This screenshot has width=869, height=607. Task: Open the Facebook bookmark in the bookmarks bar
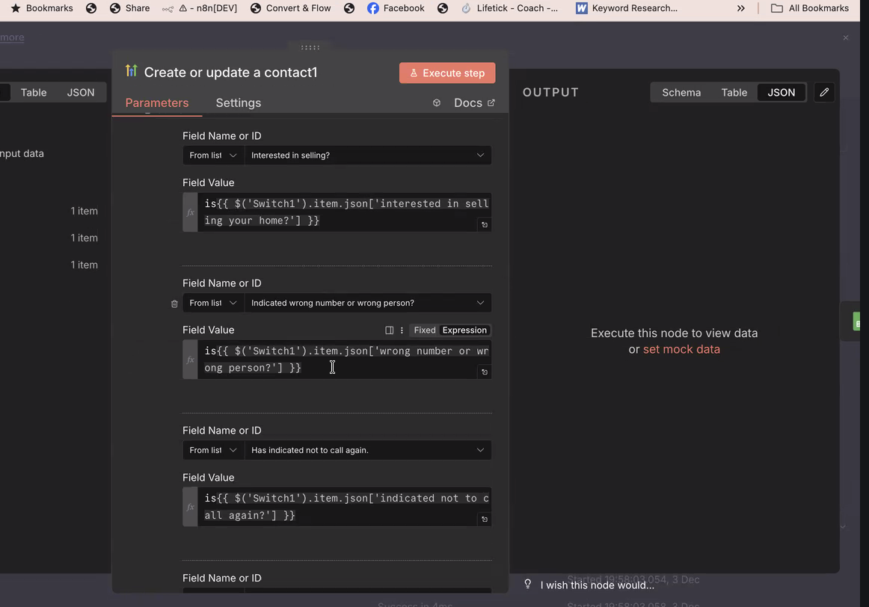coord(395,9)
